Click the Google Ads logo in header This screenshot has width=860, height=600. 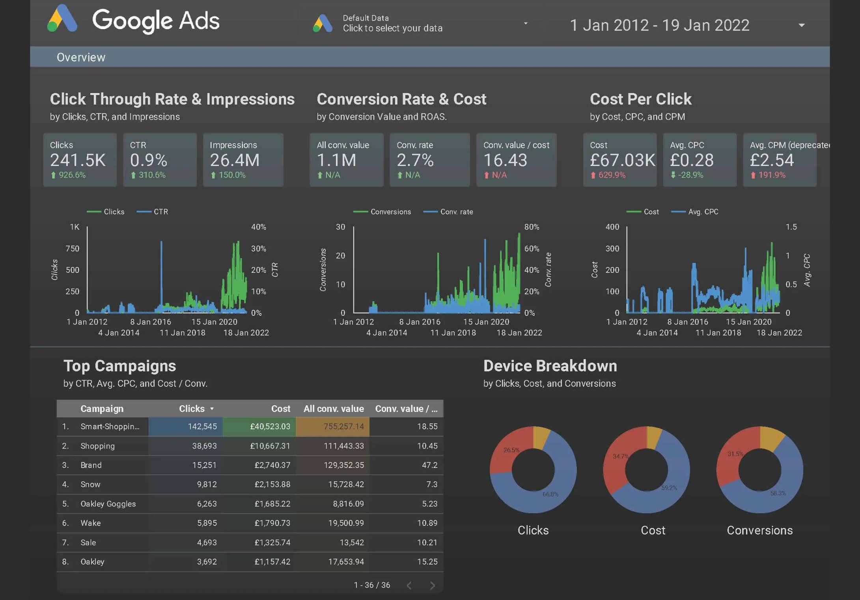[x=133, y=20]
